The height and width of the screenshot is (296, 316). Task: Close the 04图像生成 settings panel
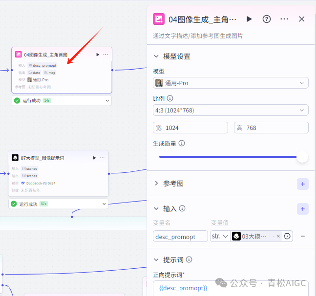301,19
